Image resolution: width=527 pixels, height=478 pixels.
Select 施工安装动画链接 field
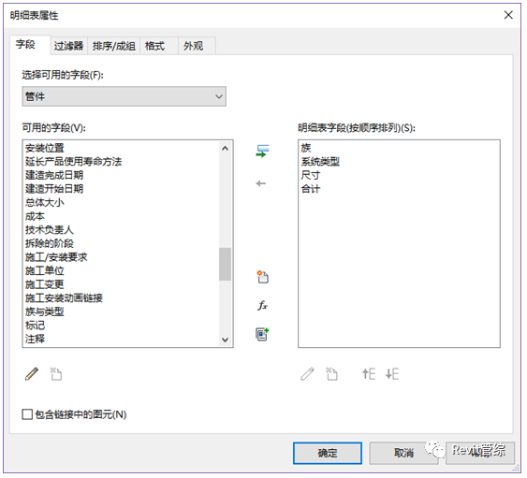click(64, 298)
